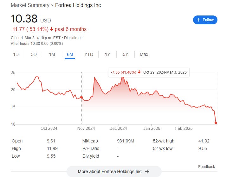Viewport: 226px width, 181px height.
Task: Click the Open value 9.61
Action: 51,141
